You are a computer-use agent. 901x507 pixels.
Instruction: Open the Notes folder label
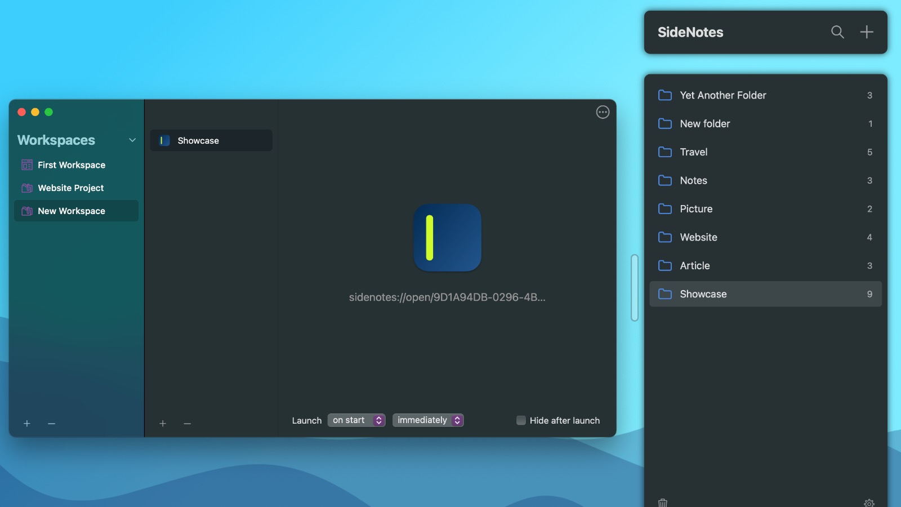click(x=694, y=180)
